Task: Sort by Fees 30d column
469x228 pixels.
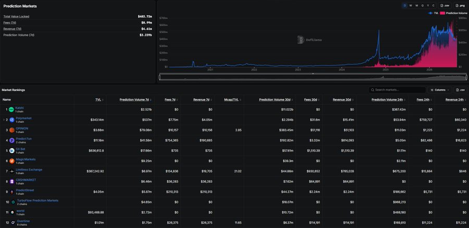Action: (312, 100)
